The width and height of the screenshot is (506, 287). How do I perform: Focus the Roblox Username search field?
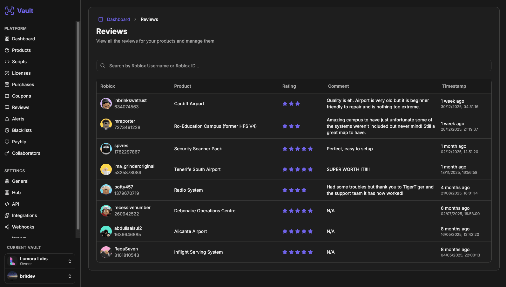(294, 66)
